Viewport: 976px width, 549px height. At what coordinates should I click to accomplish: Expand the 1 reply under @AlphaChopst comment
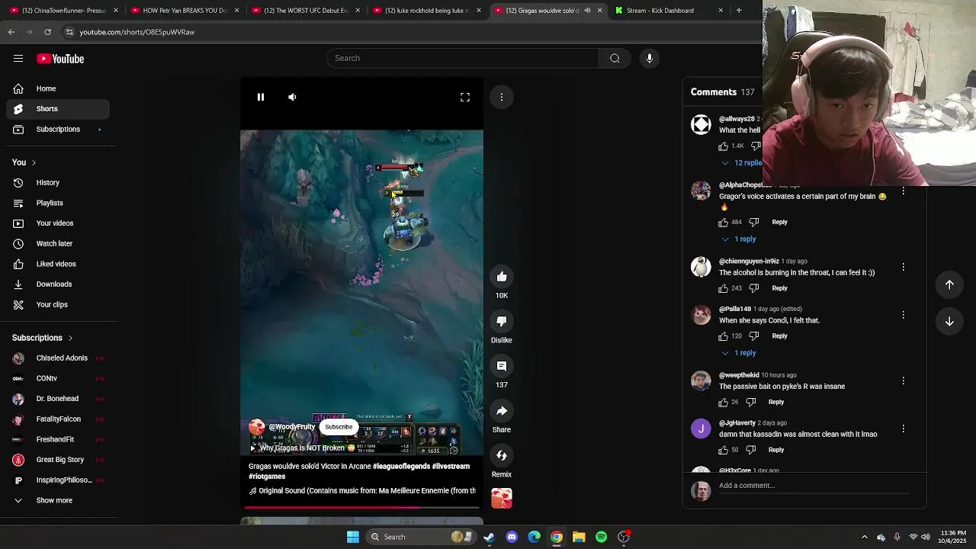point(738,239)
